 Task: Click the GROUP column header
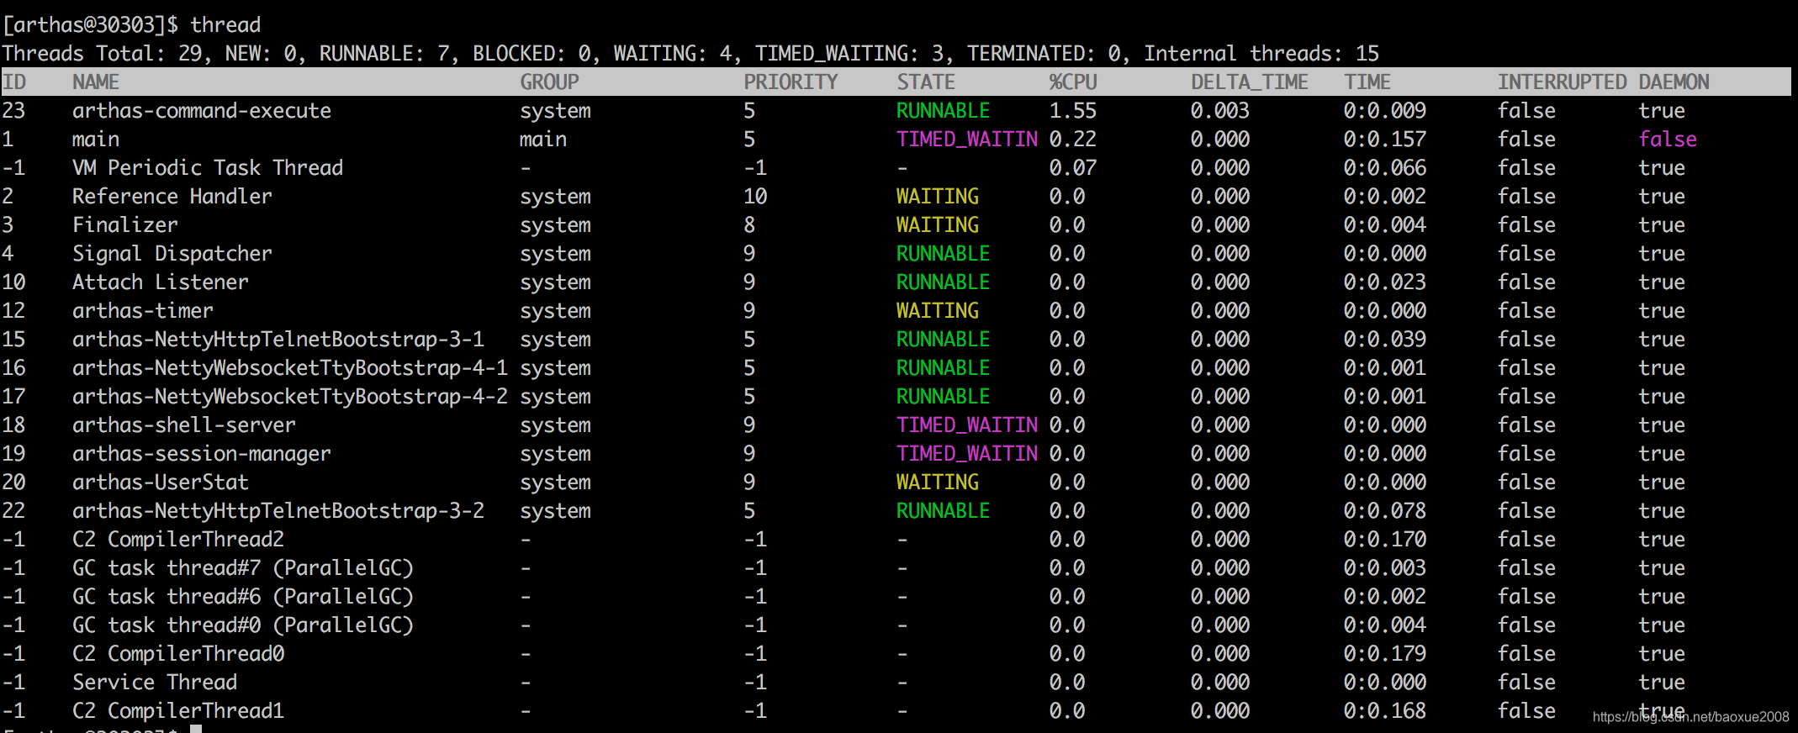coord(549,82)
